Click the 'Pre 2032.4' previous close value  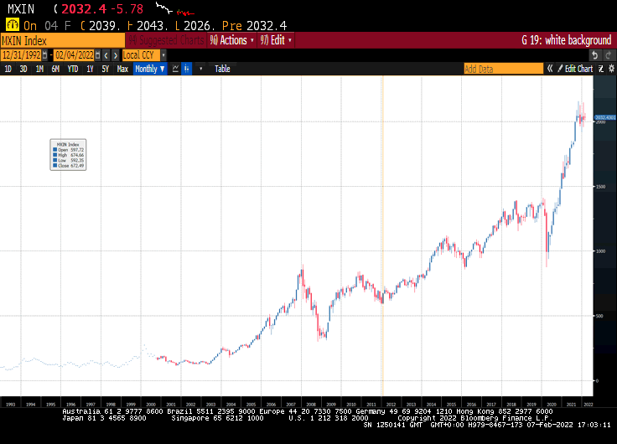pyautogui.click(x=254, y=26)
